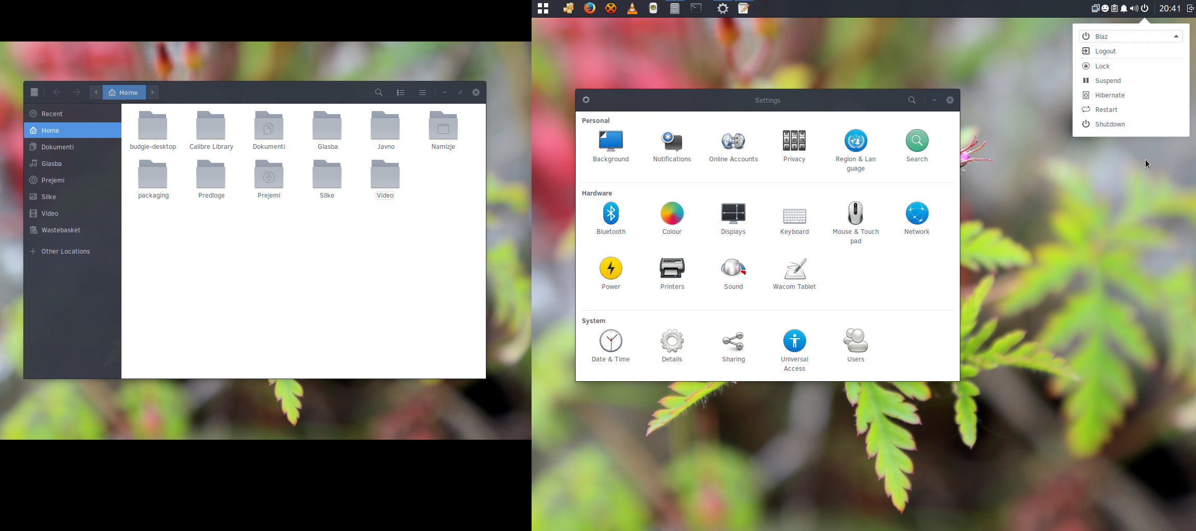Choose Hibernate in the power menu

pos(1131,95)
